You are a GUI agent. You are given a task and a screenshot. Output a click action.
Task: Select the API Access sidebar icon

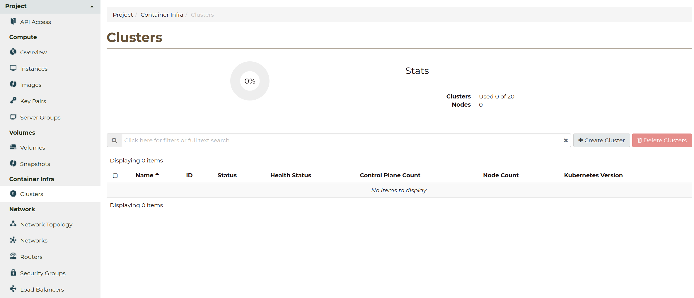click(x=13, y=21)
